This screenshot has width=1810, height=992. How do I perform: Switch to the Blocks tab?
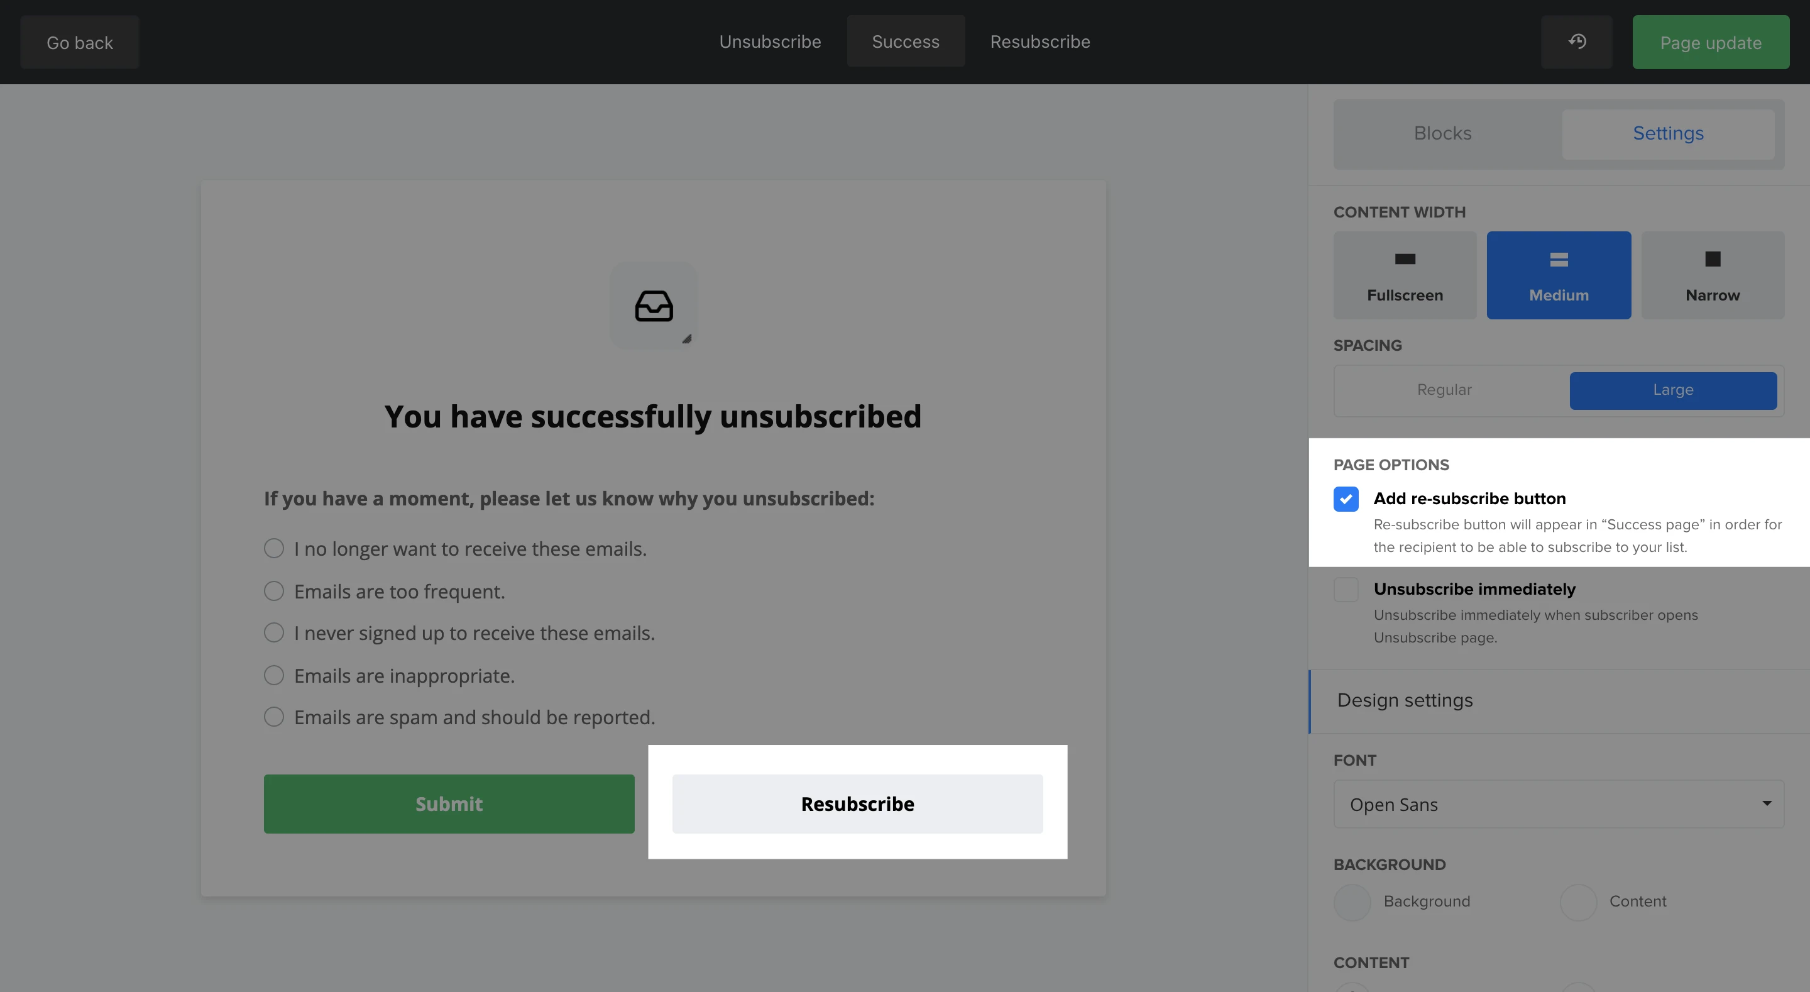(1442, 133)
